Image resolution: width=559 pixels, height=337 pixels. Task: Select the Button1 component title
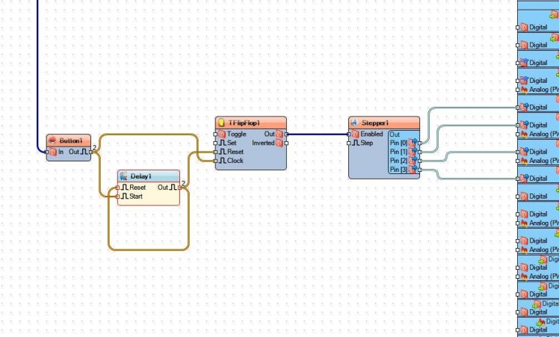tap(70, 140)
